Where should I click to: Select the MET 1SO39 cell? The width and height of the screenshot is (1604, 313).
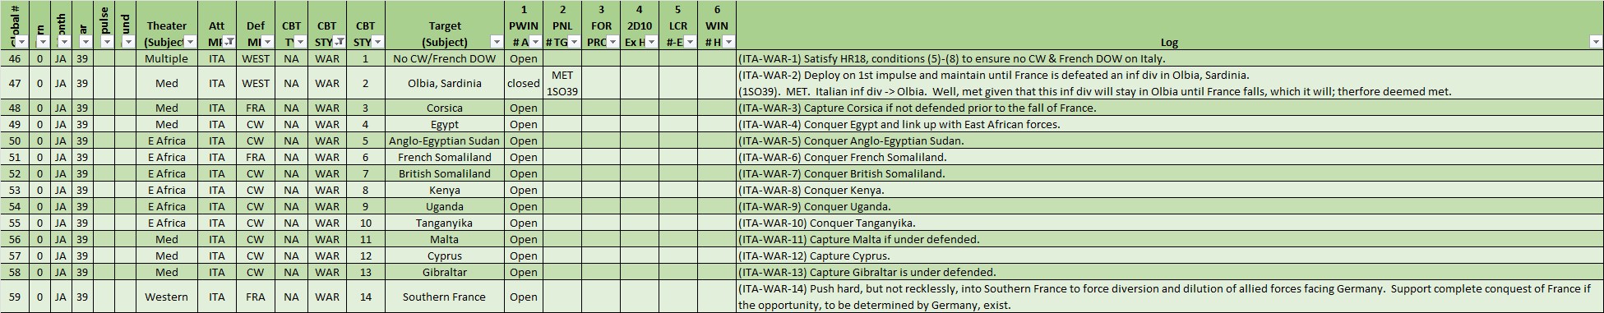[562, 83]
